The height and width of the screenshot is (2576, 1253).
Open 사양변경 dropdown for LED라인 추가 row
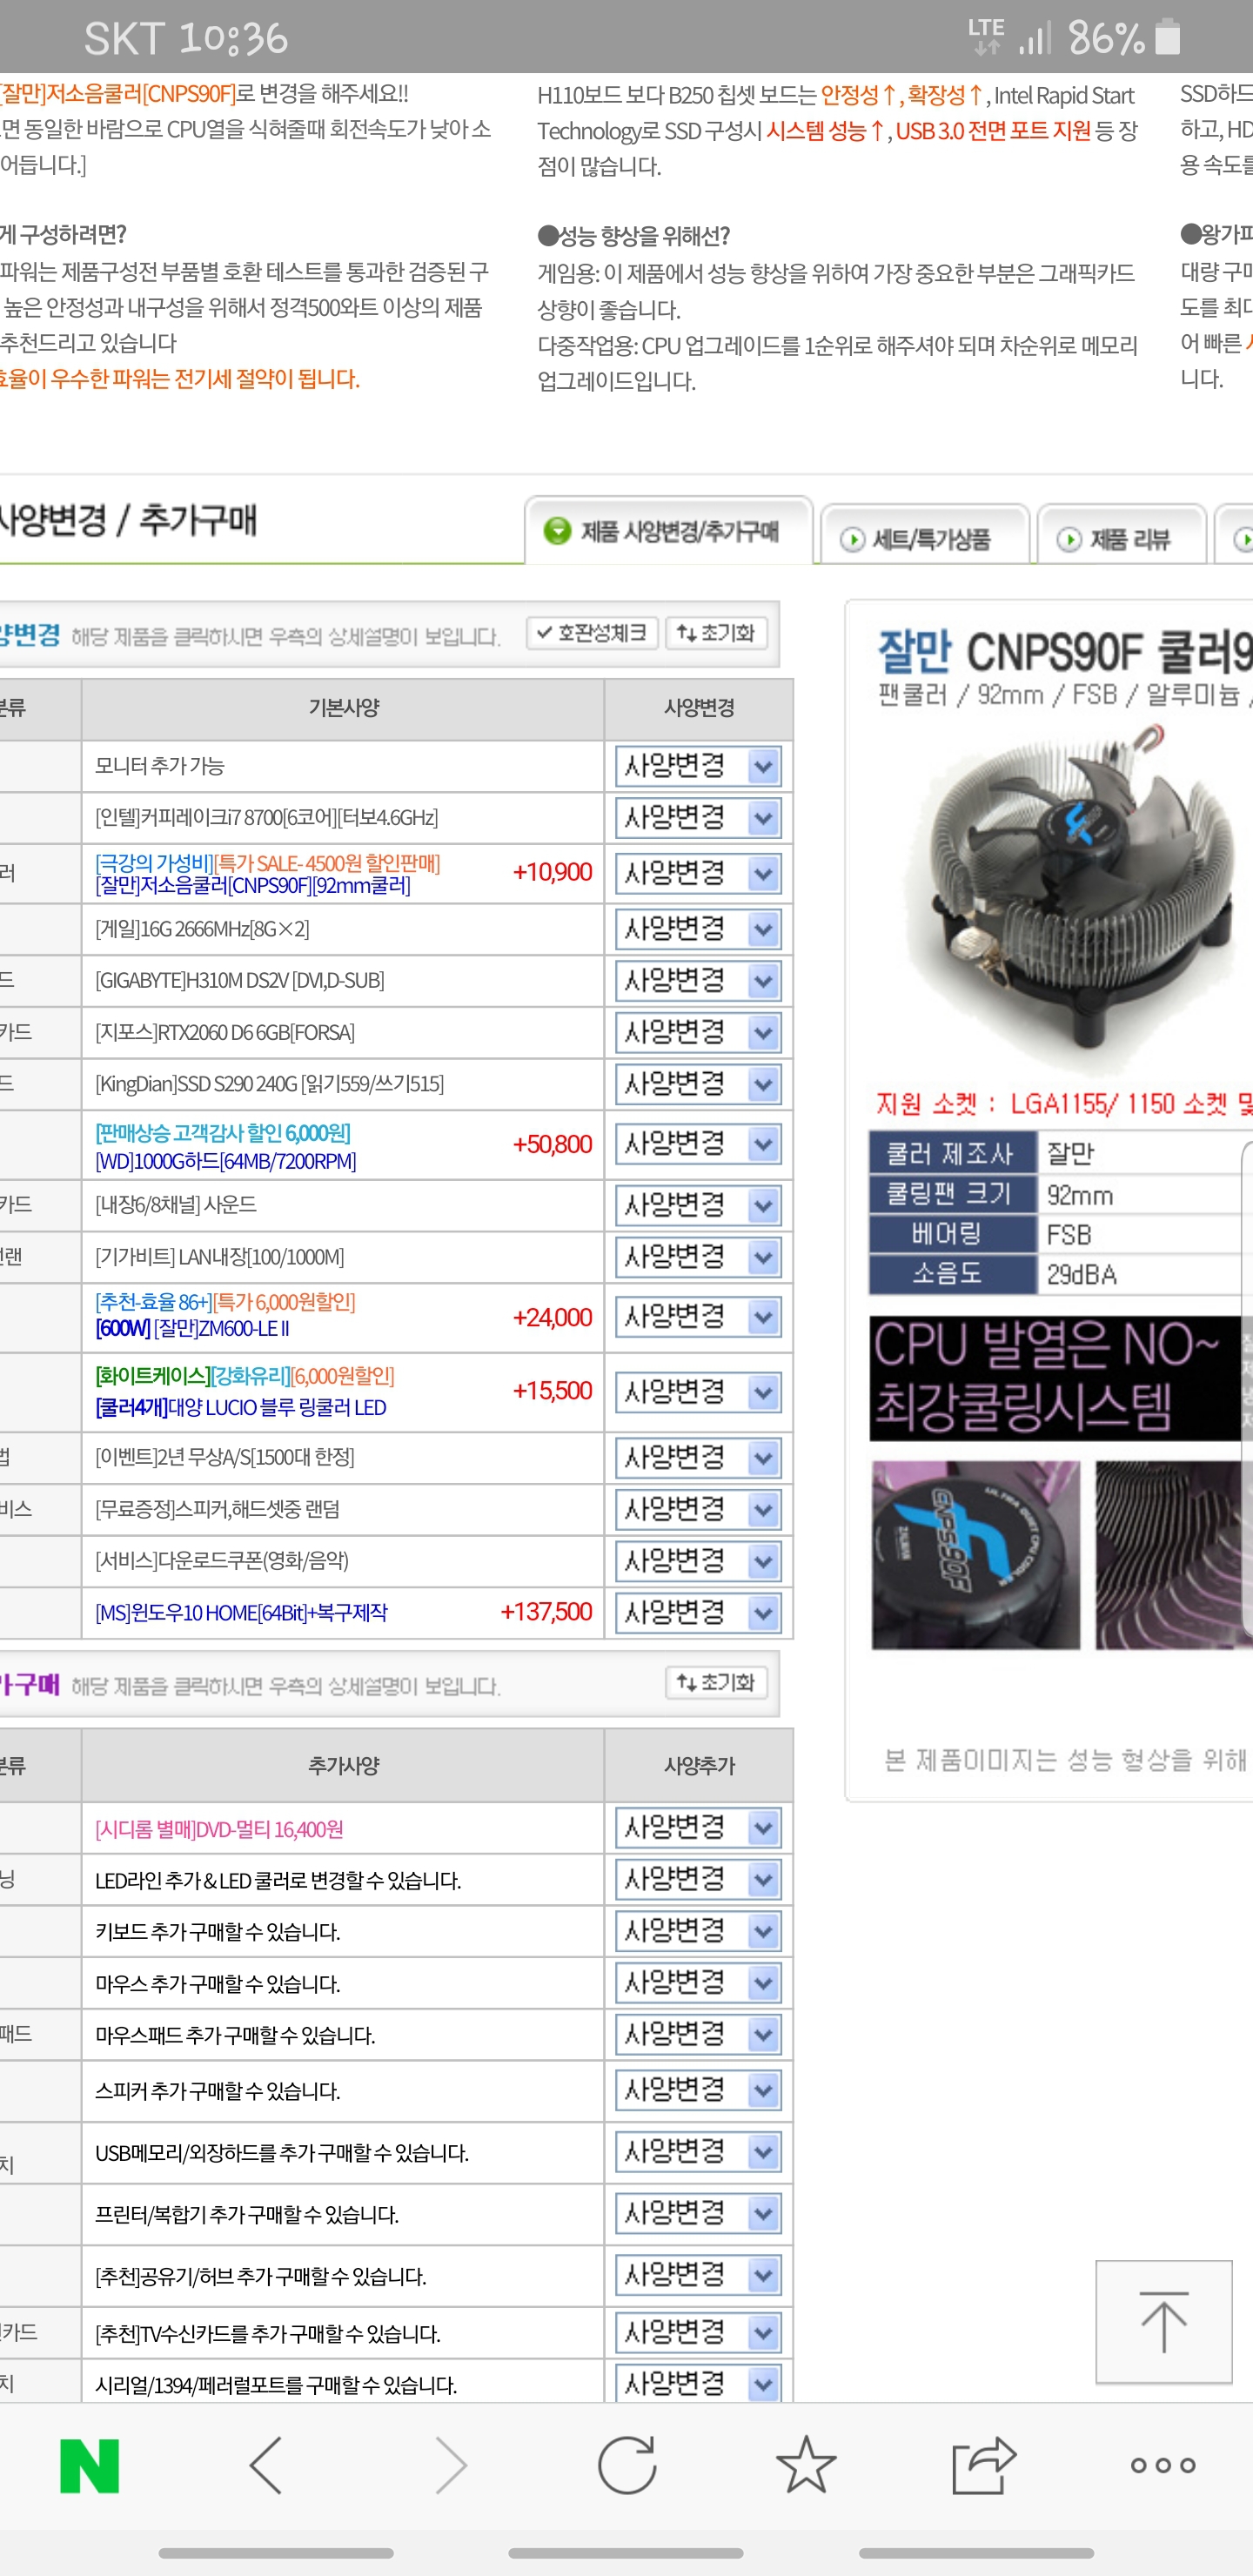pos(698,1880)
